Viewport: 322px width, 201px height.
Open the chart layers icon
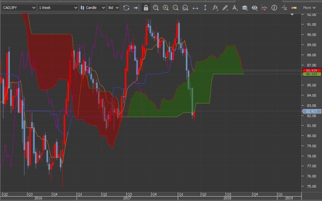coord(245,8)
